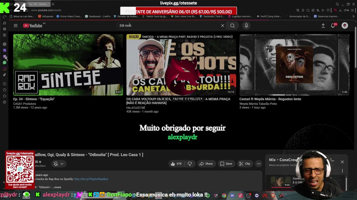Open the Emicida A Mema Praça reaction thumbnail
The width and height of the screenshot is (357, 200).
tap(181, 65)
